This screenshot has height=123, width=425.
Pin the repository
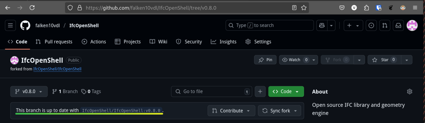click(265, 60)
